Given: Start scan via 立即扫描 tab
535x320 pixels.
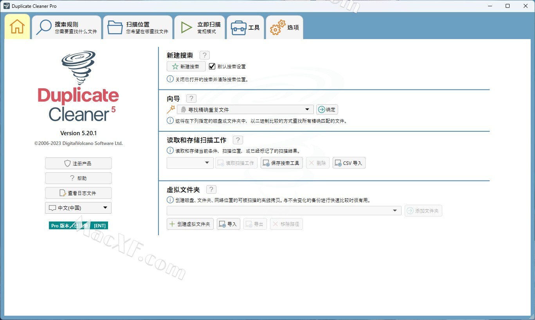Looking at the screenshot, I should coord(200,27).
